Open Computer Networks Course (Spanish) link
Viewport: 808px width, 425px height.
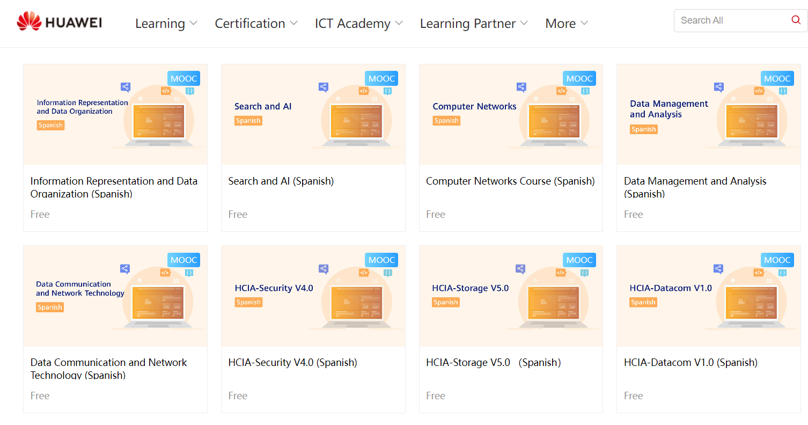510,181
